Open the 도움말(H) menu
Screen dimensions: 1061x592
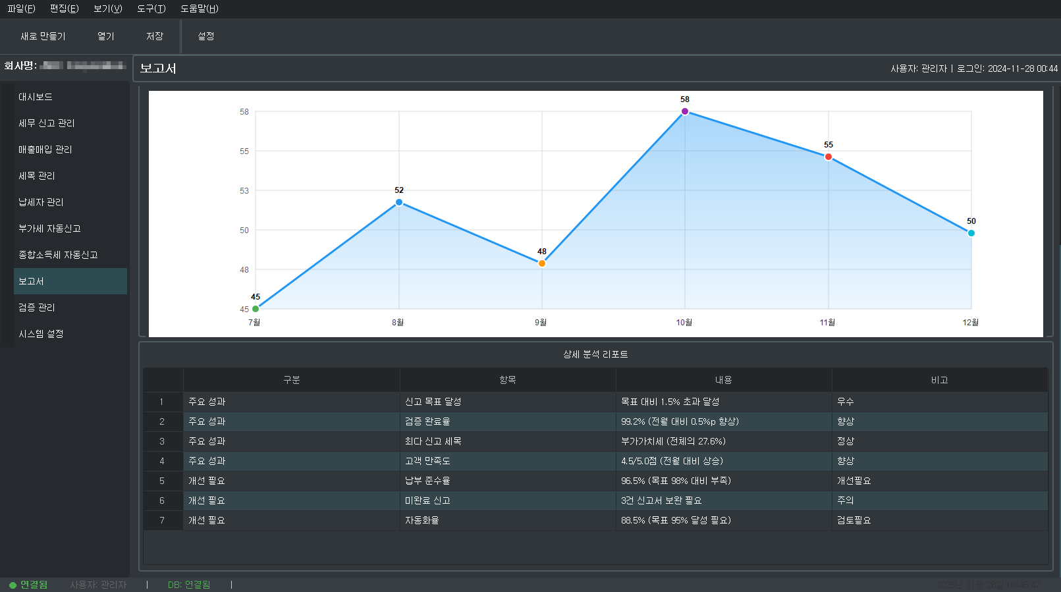(199, 9)
